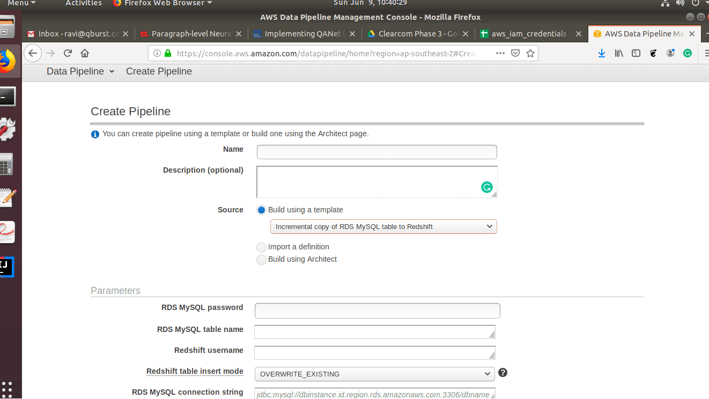Open the text editor dock icon

(x=8, y=197)
